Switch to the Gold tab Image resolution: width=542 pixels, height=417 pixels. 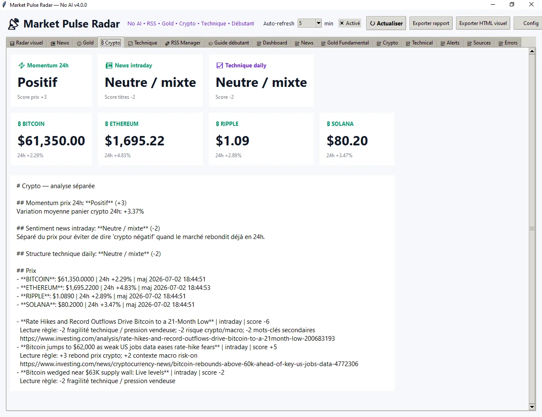(85, 43)
